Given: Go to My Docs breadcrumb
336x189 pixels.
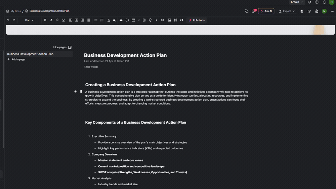Looking at the screenshot, I should [16, 11].
